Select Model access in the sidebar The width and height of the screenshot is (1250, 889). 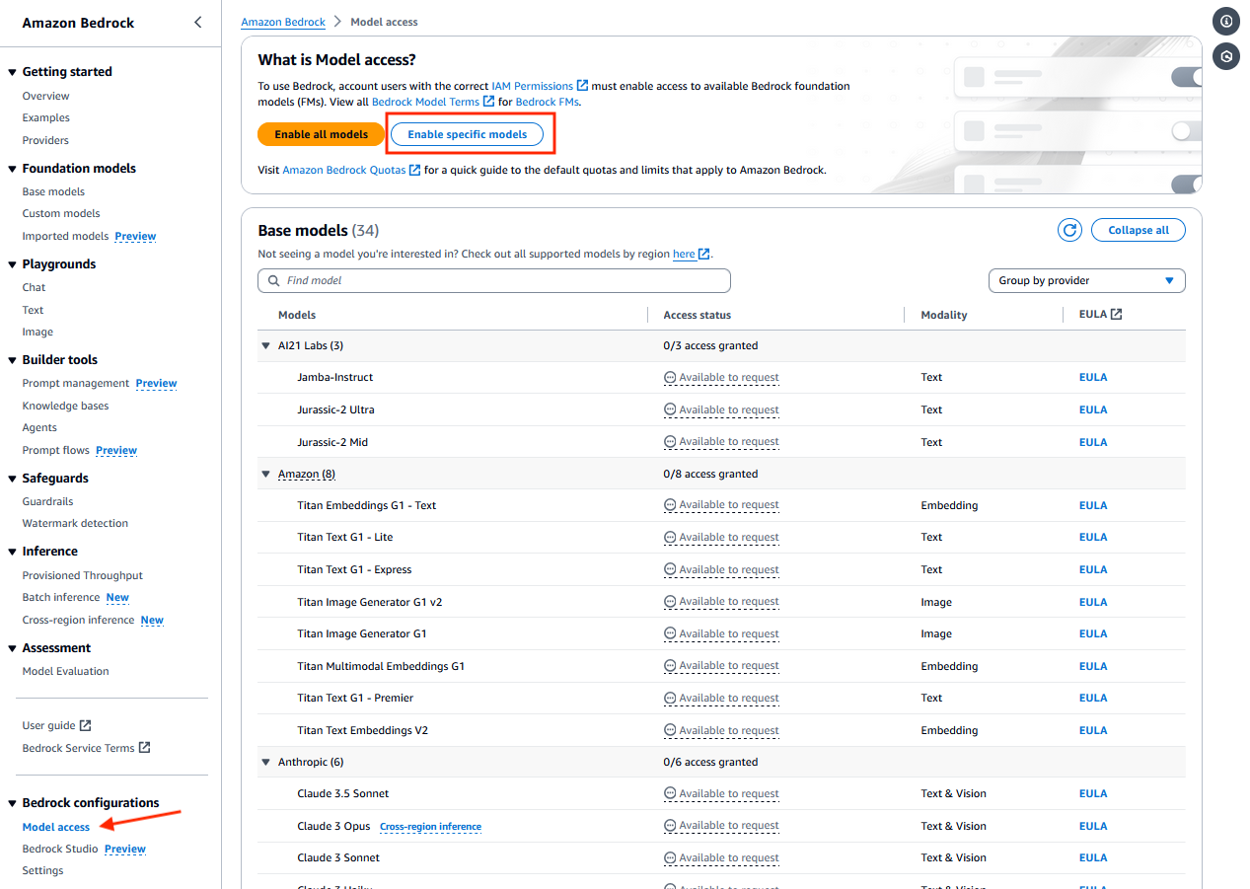point(56,827)
